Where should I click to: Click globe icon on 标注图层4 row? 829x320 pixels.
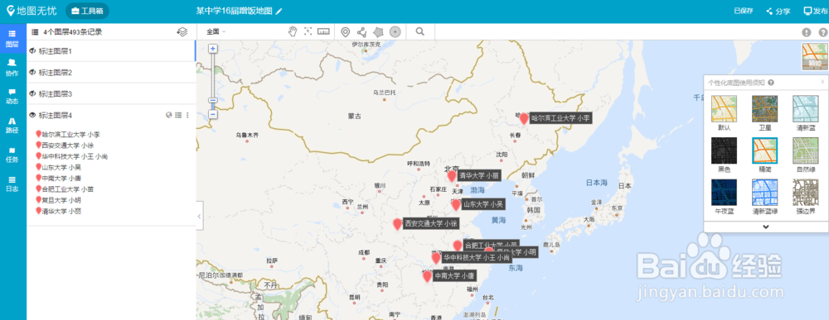click(x=168, y=115)
